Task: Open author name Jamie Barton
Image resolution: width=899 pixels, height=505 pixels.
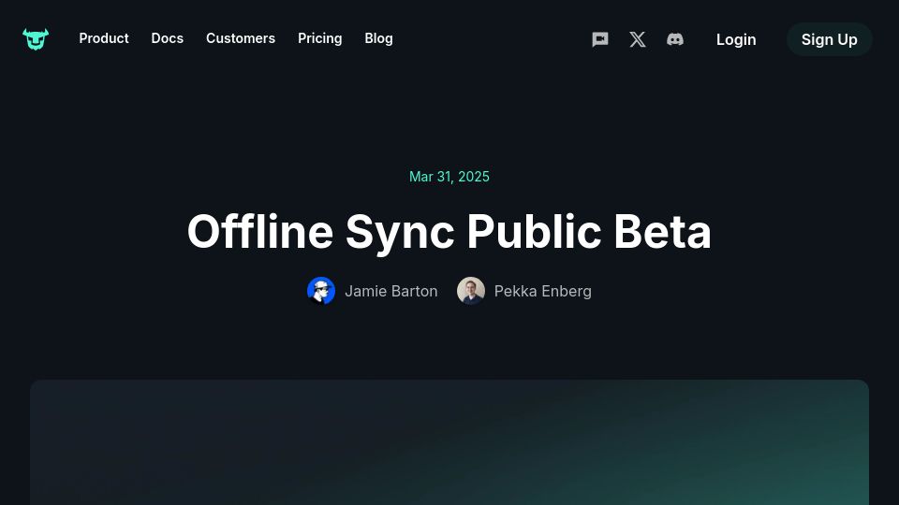Action: pyautogui.click(x=391, y=291)
